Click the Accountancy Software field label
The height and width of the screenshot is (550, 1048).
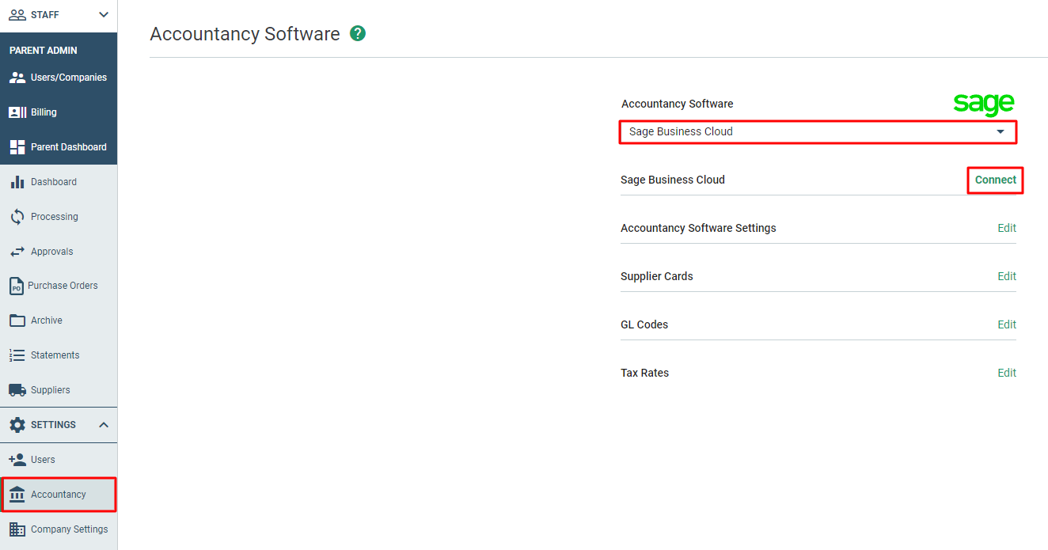(678, 104)
